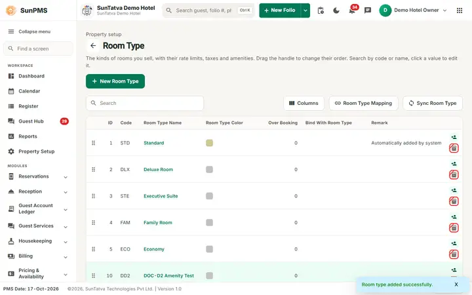Click the SunPMS sun logo
Viewport: 472px width, 295px height.
tap(11, 10)
